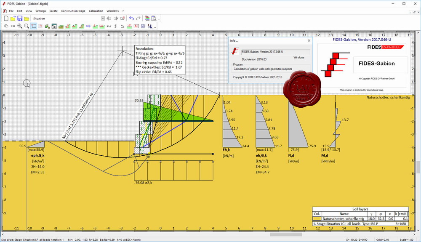Expand the second toolbar overflow arrow
Image resolution: width=421 pixels, height=242 pixels.
pos(155,27)
